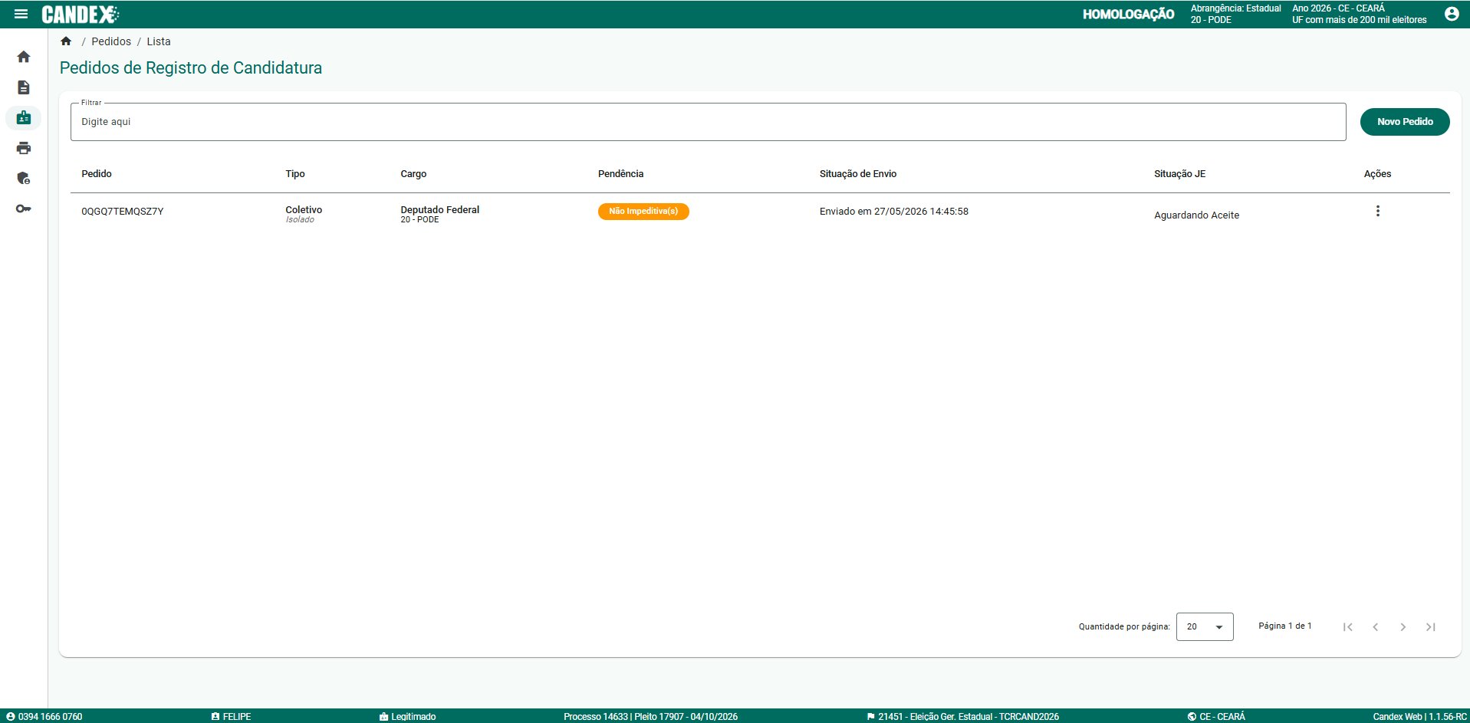Focus the Filtrar input field
This screenshot has height=723, width=1470.
[x=708, y=122]
